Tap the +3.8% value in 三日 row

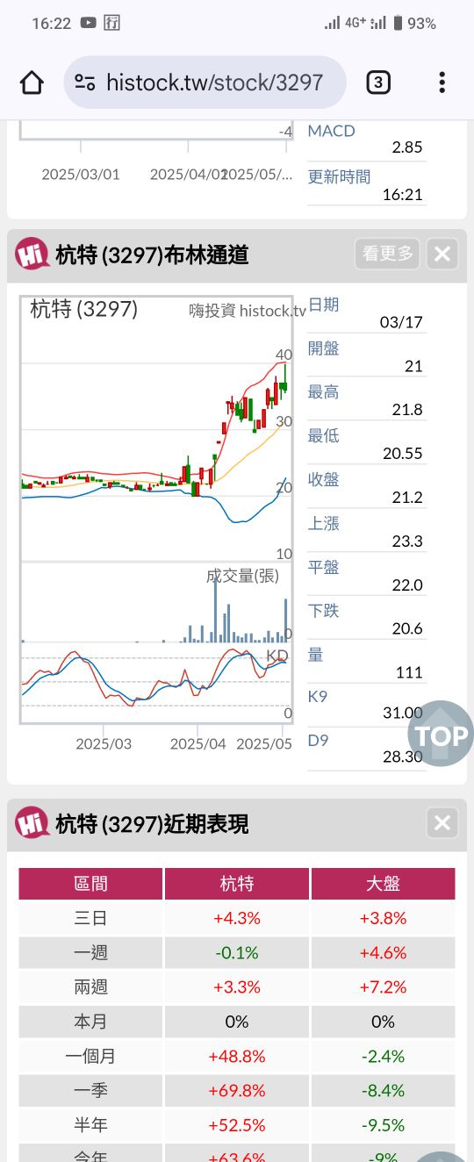(x=383, y=918)
